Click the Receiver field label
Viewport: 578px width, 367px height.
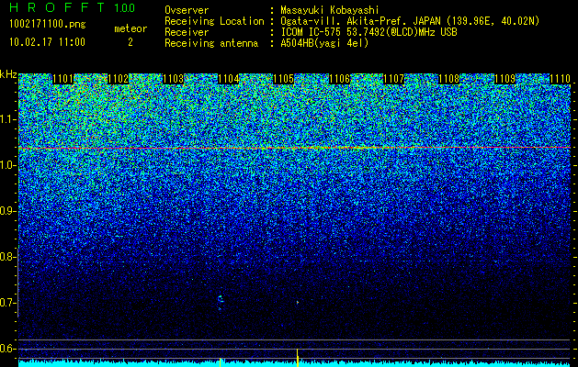point(187,32)
